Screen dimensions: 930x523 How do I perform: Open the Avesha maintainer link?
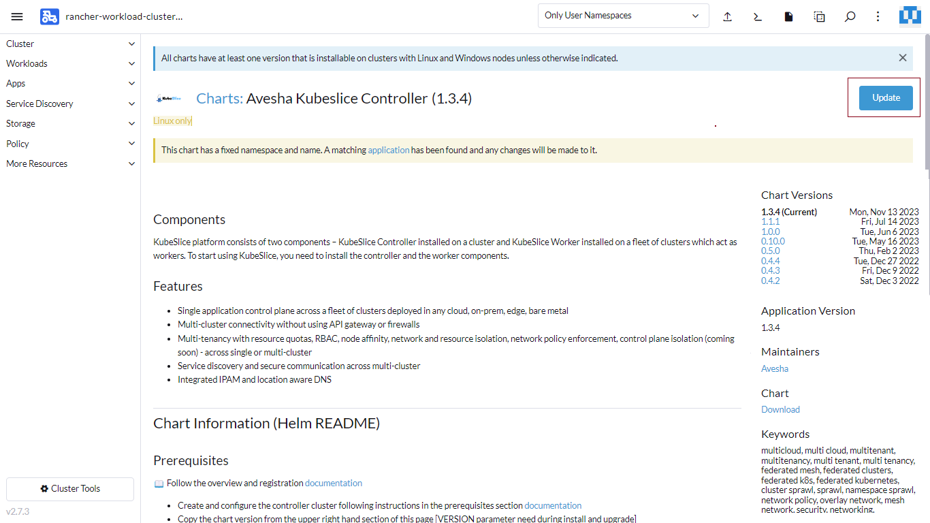click(x=775, y=368)
